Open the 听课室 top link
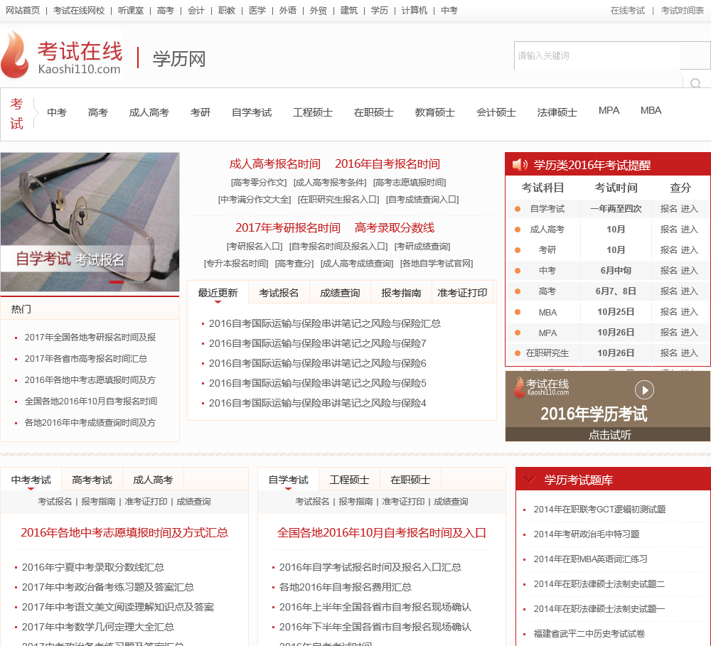711x646 pixels. pyautogui.click(x=131, y=11)
